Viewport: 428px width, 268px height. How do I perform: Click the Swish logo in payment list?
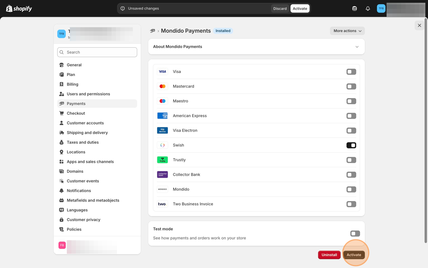tap(162, 145)
